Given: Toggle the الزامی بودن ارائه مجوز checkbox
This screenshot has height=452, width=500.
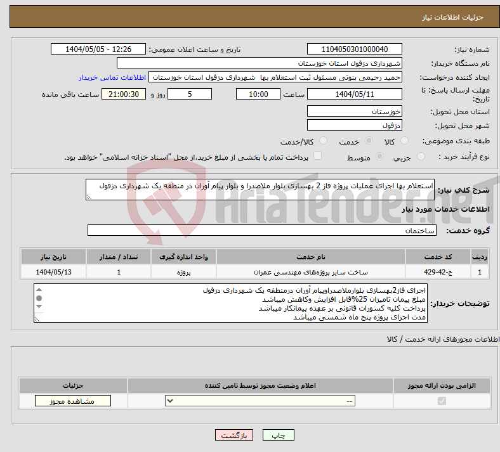Looking at the screenshot, I should pyautogui.click(x=442, y=401).
